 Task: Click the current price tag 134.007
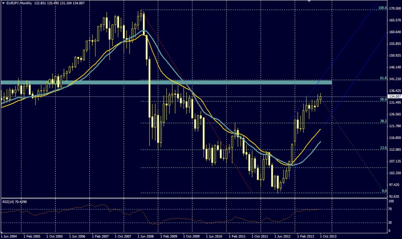coord(395,96)
